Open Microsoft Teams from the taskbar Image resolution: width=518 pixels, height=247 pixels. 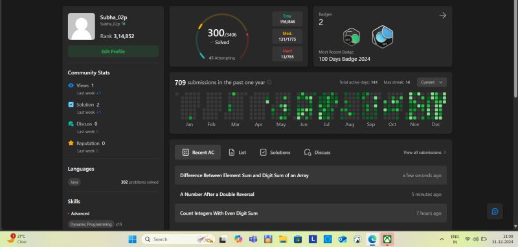tap(253, 239)
